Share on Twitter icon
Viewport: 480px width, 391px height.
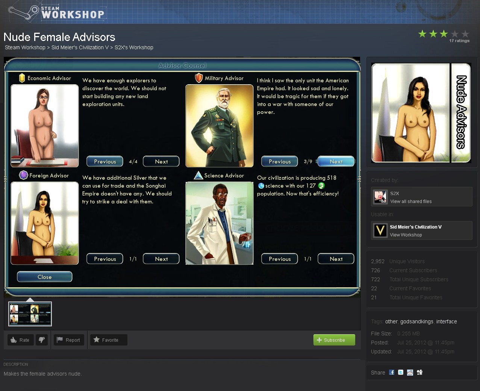(401, 372)
